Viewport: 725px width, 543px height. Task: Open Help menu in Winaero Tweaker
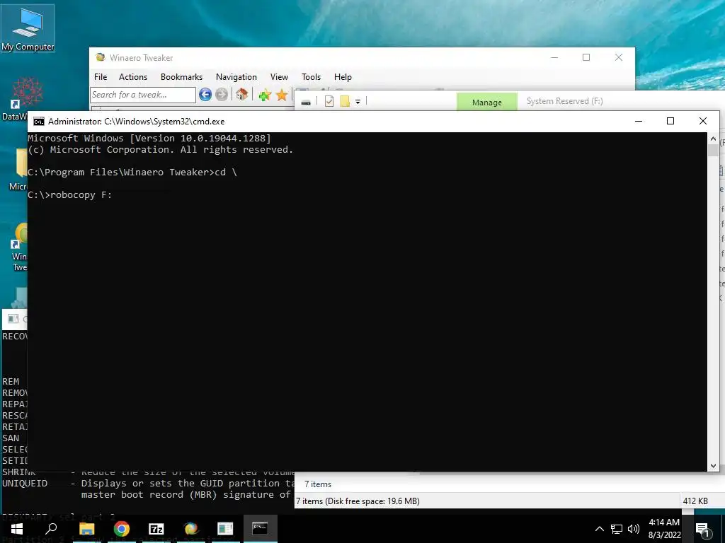343,77
